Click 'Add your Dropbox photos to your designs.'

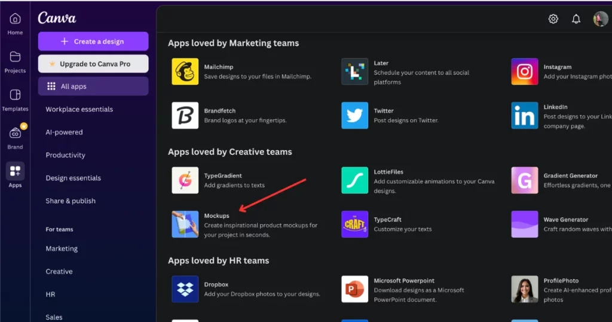coord(262,294)
